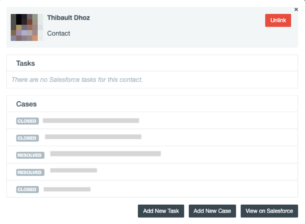Open the second case title in the list
The height and width of the screenshot is (224, 305).
(93, 137)
